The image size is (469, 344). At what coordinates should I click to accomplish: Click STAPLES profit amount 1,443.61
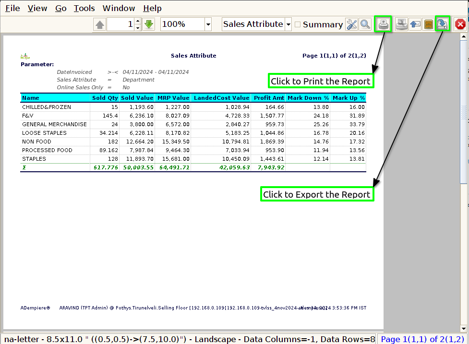click(x=272, y=159)
